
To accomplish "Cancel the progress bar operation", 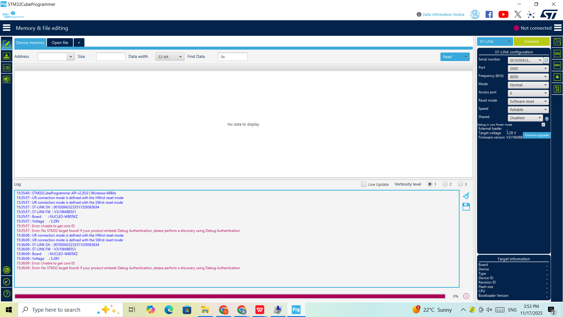I will pyautogui.click(x=466, y=296).
